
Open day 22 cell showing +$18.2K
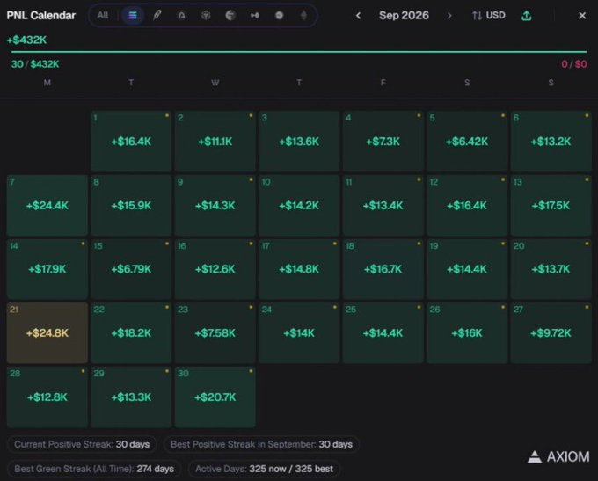tap(131, 333)
